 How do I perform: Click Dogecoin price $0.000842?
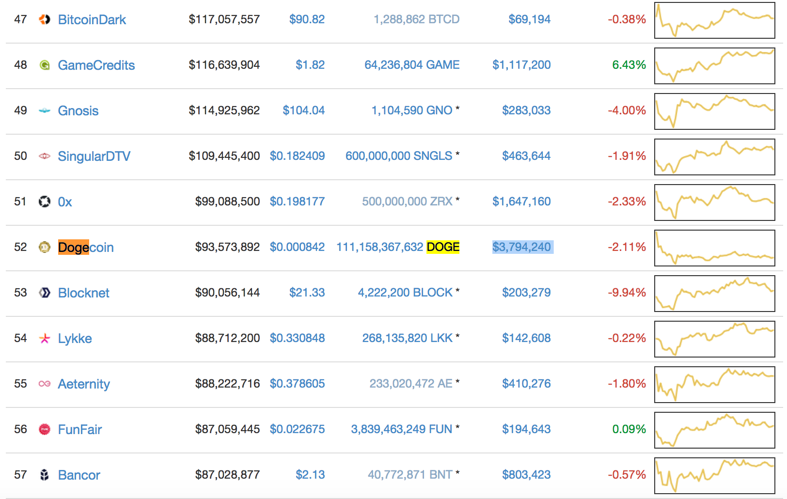click(297, 247)
